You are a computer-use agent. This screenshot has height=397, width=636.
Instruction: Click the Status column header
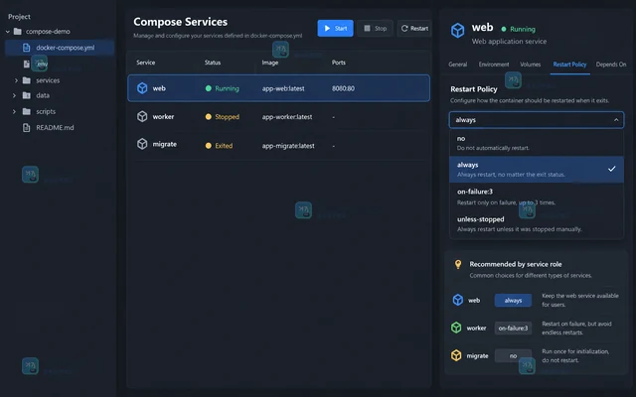[213, 63]
